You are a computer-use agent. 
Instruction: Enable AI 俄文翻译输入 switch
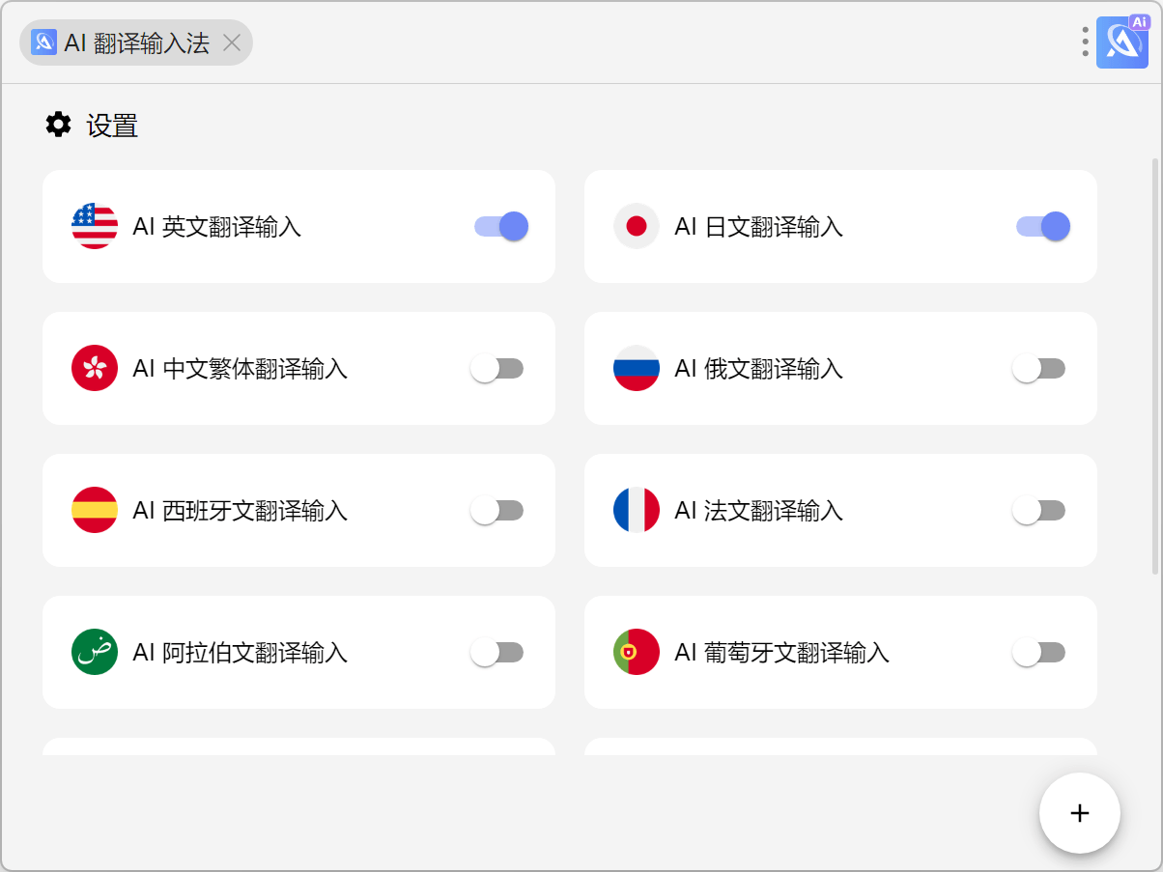(1039, 368)
